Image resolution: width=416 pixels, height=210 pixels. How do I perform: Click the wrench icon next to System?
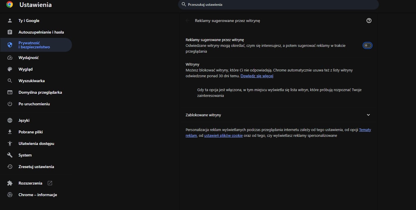pos(10,155)
